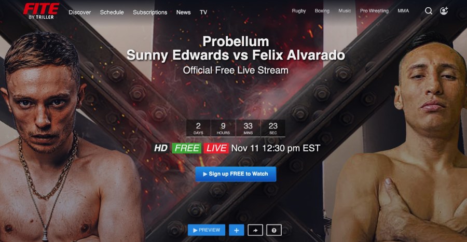Open help via question mark icon
The image size is (467, 242).
(x=274, y=230)
